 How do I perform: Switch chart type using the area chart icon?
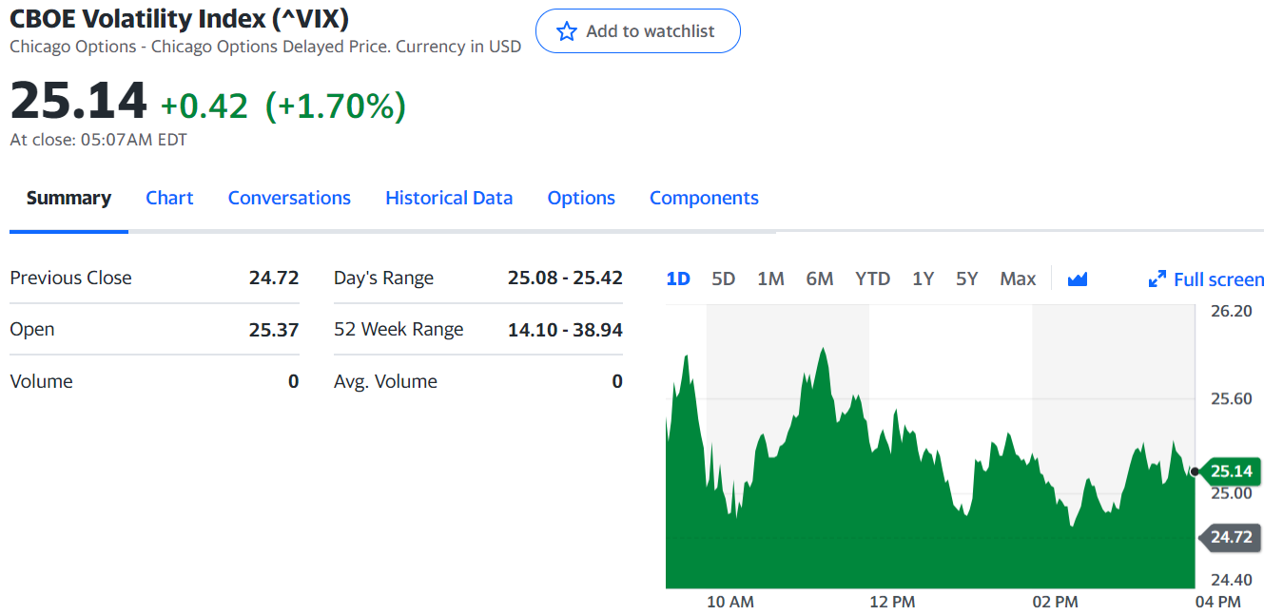pyautogui.click(x=1078, y=279)
